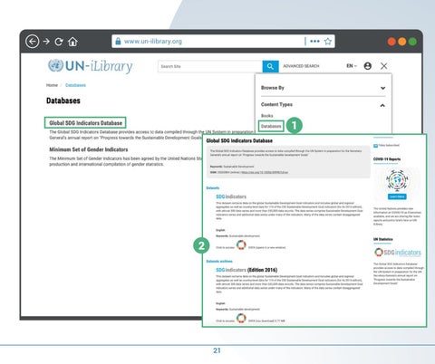Collapse the Content Types section
The height and width of the screenshot is (364, 435).
[323, 105]
